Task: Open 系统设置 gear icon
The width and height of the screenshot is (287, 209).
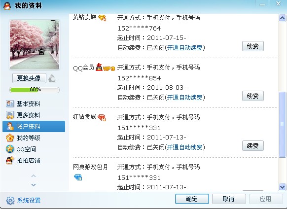Action: click(10, 201)
